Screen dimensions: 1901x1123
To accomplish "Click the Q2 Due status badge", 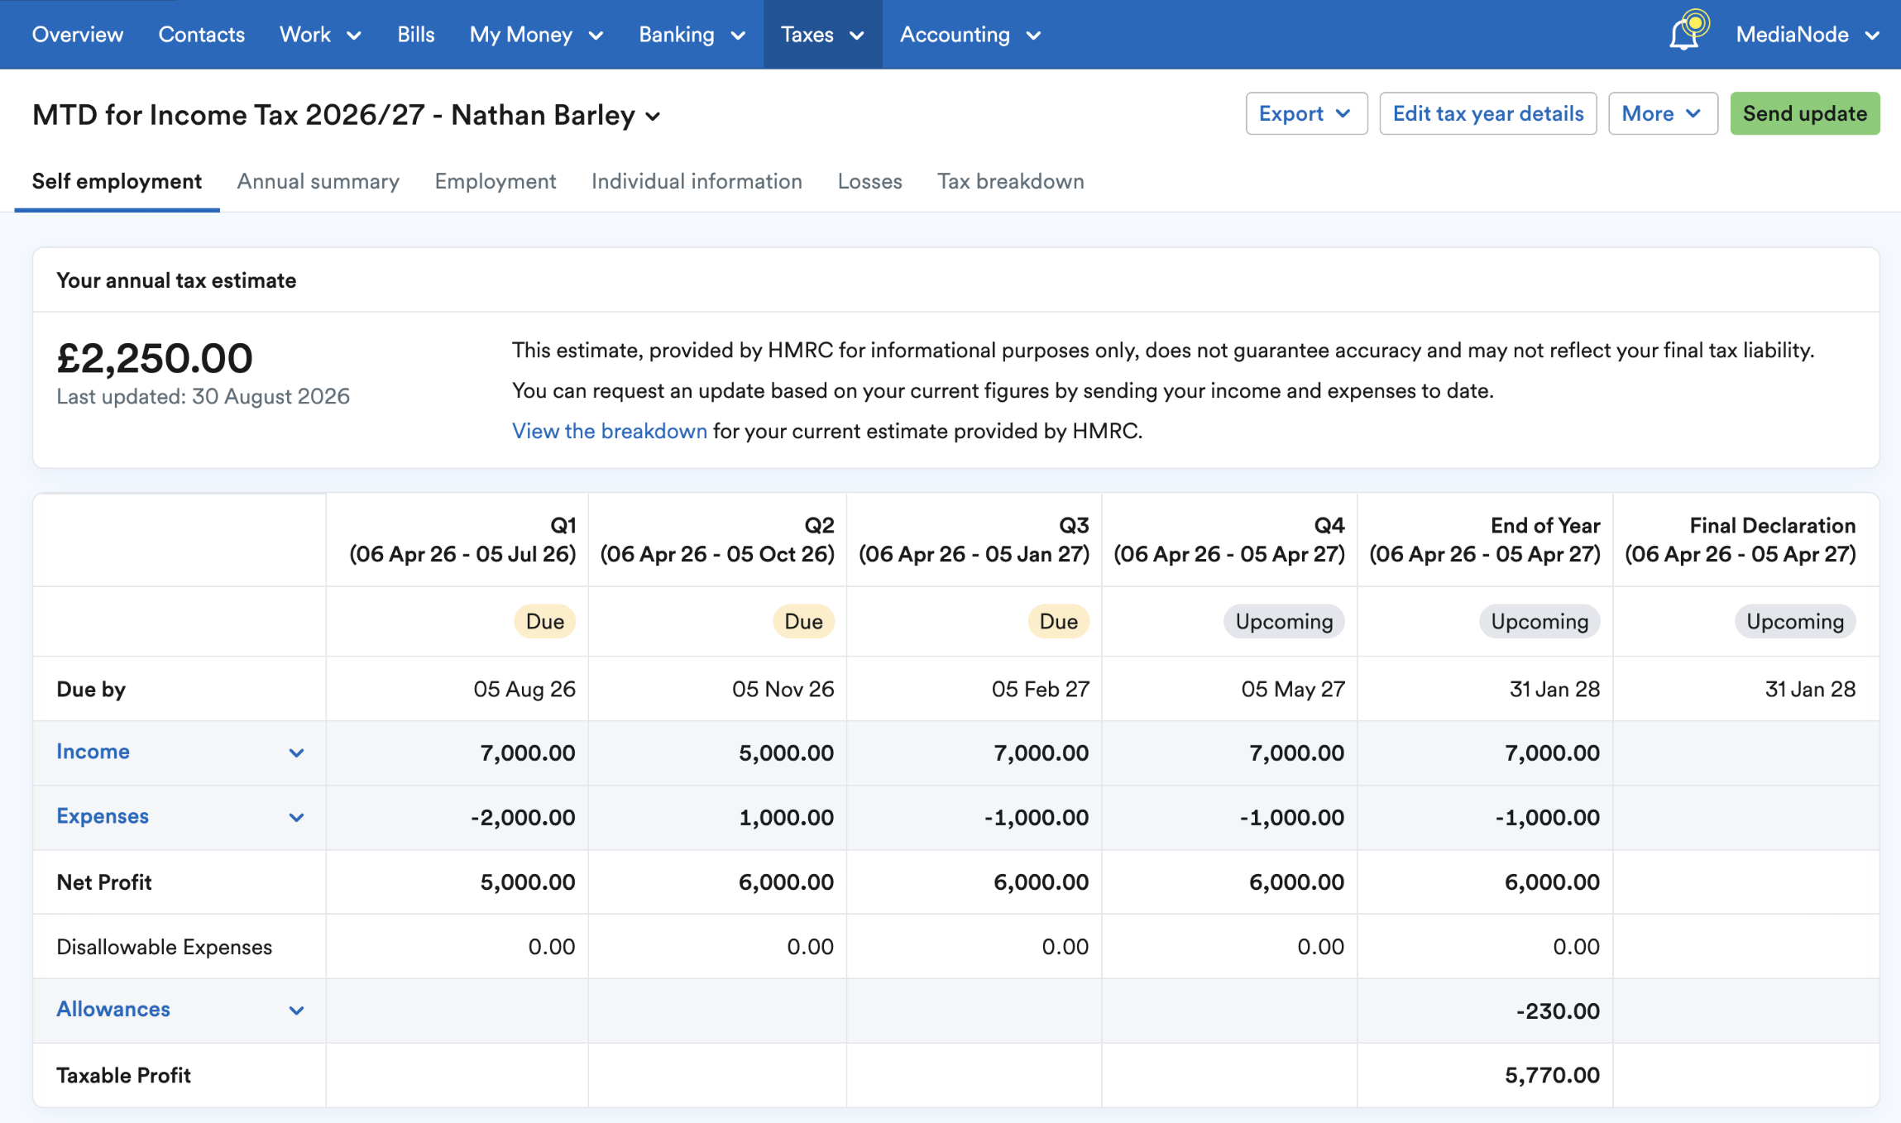I will tap(803, 621).
